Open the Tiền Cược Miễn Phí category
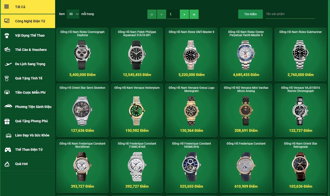Screen dimensions: 330x196 click(x=28, y=92)
